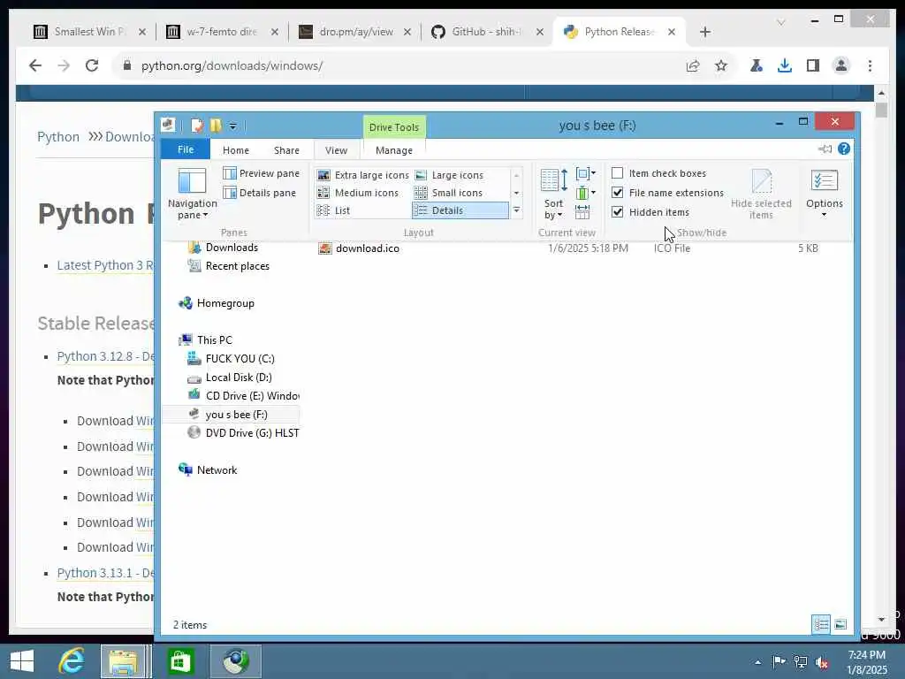Expand the layout gallery more arrow
Image resolution: width=905 pixels, height=679 pixels.
coord(516,210)
